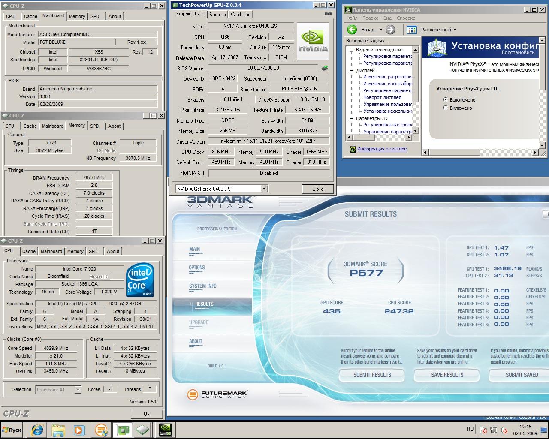Viewport: 549px width, 439px height.
Task: Switch to NVIDIA Control Panel taskbar icon
Action: pyautogui.click(x=165, y=430)
